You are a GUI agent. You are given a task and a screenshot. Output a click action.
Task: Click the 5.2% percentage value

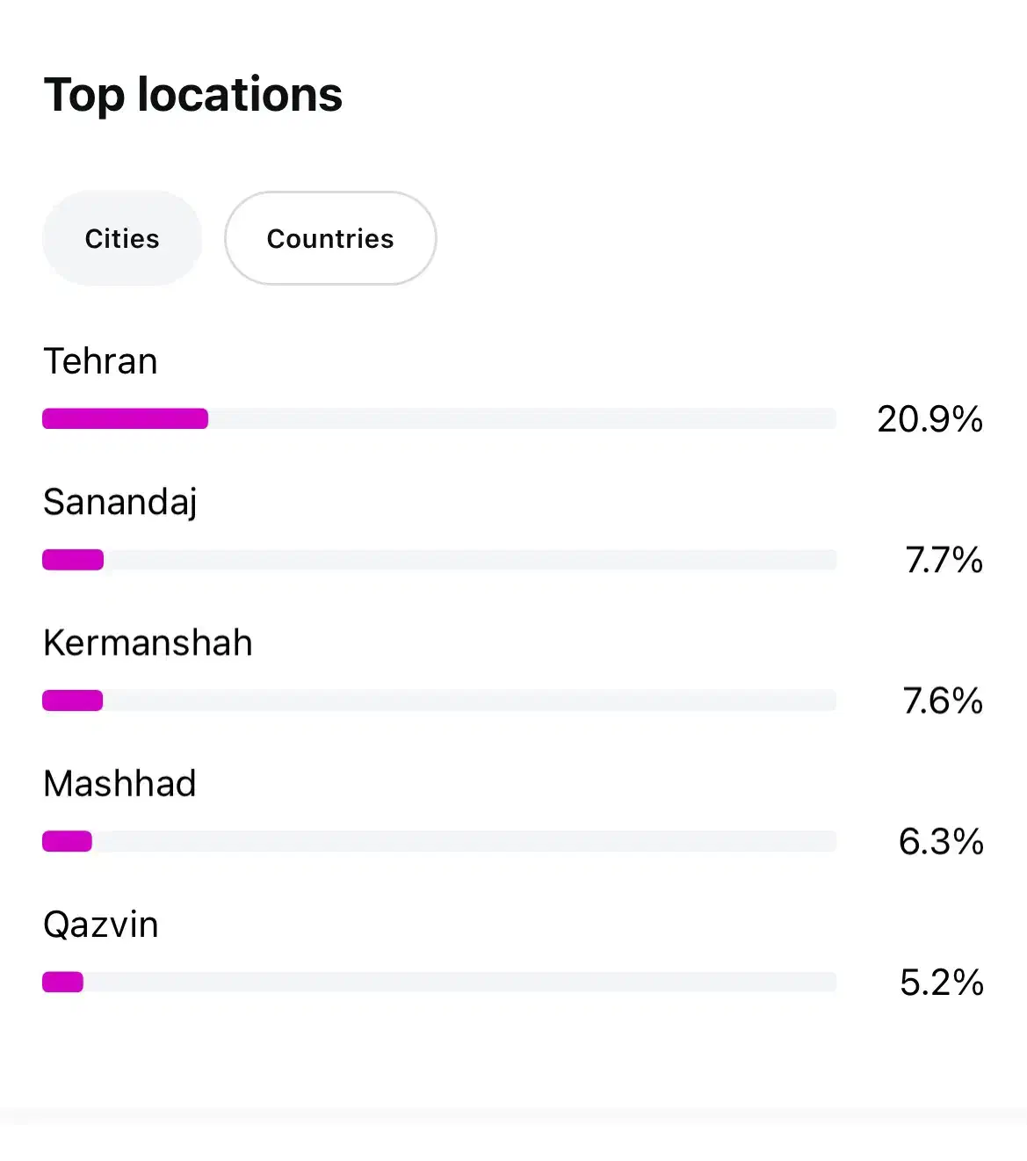[941, 982]
